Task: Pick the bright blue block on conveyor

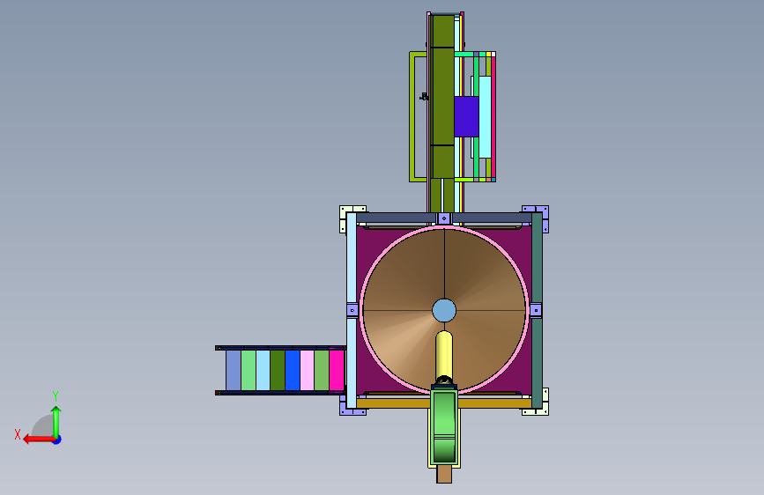Action: point(293,370)
